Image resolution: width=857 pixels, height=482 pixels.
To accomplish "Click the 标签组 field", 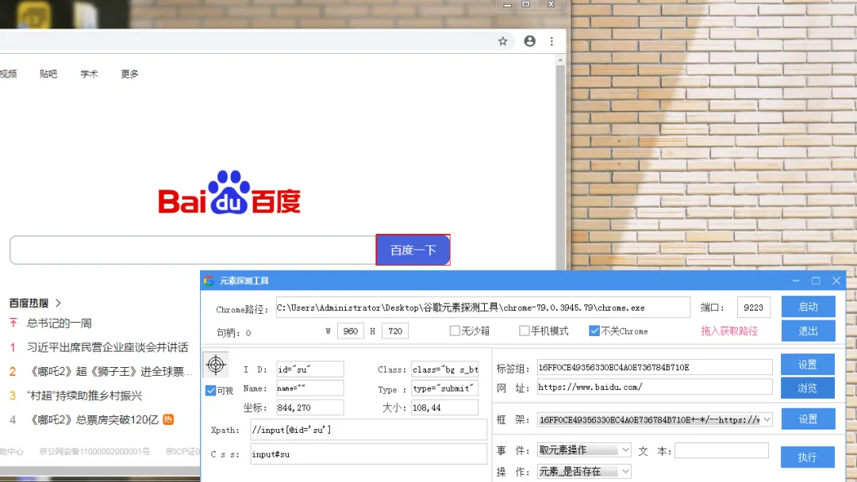I will point(654,367).
